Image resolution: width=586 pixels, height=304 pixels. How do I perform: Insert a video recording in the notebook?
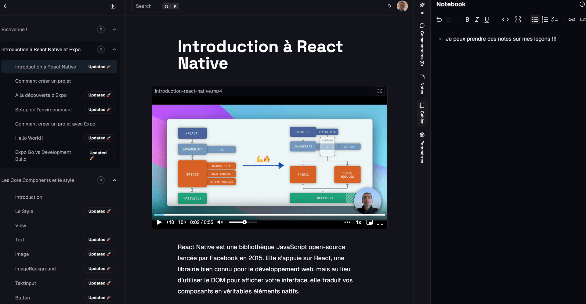tap(583, 19)
